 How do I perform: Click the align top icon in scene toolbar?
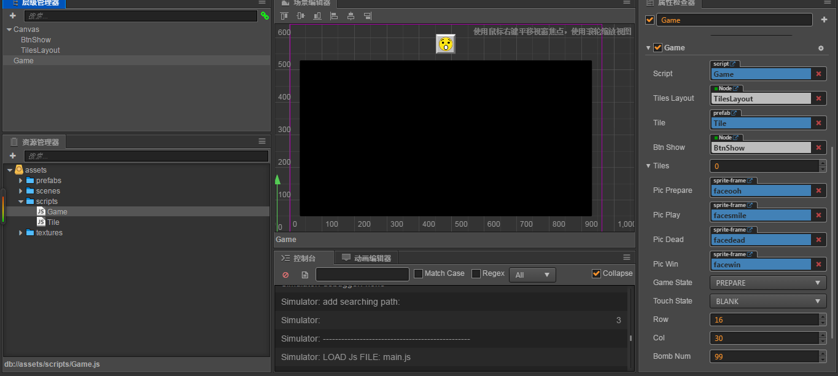click(284, 16)
